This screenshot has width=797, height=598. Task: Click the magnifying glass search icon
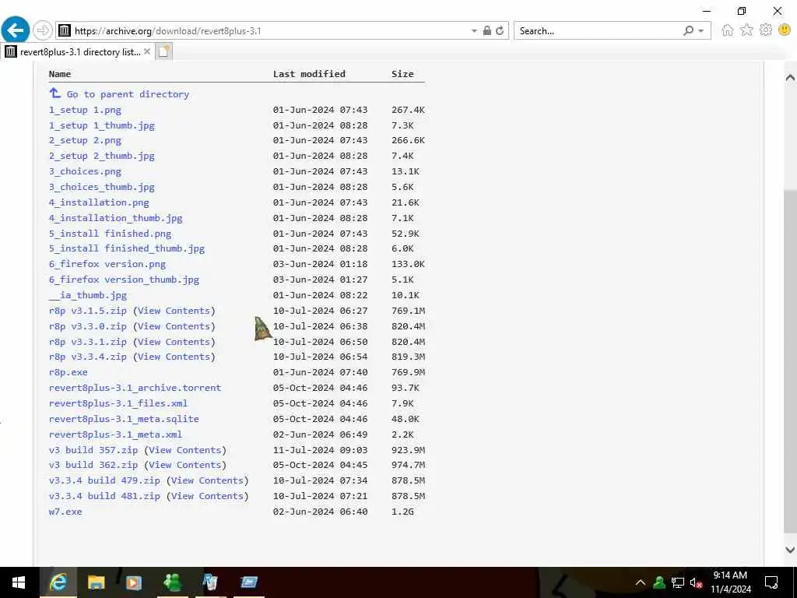pos(688,31)
